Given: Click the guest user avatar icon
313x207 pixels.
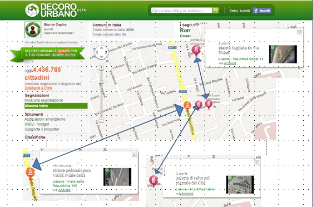Looking at the screenshot, I should [x=33, y=30].
